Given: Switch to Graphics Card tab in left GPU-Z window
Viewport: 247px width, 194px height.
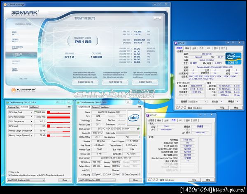Looking at the screenshot, I should (x=14, y=107).
